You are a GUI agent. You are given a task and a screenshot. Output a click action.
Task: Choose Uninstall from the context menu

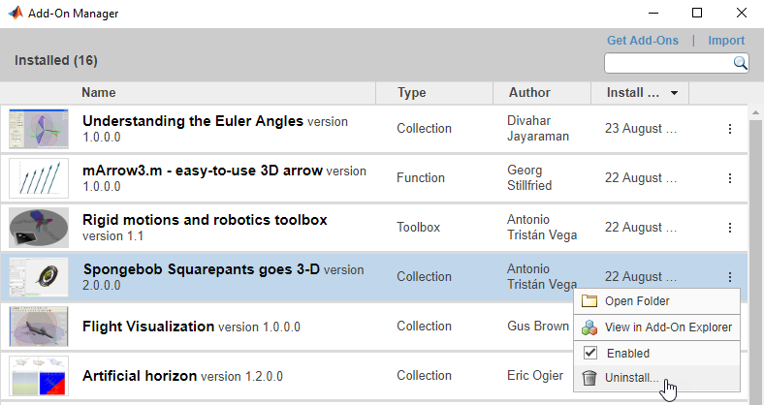tap(631, 378)
